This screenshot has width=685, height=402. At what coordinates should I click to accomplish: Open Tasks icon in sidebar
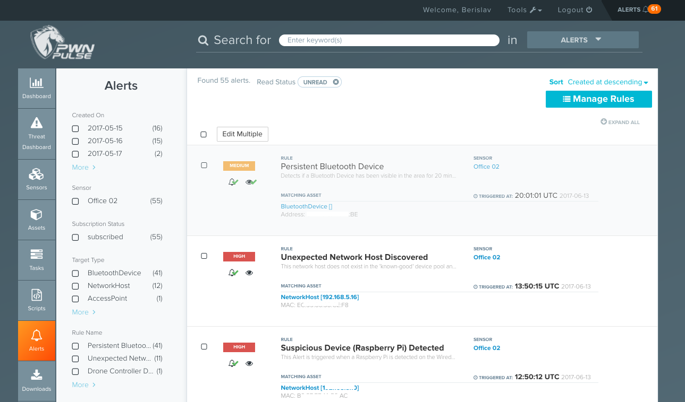(x=36, y=255)
